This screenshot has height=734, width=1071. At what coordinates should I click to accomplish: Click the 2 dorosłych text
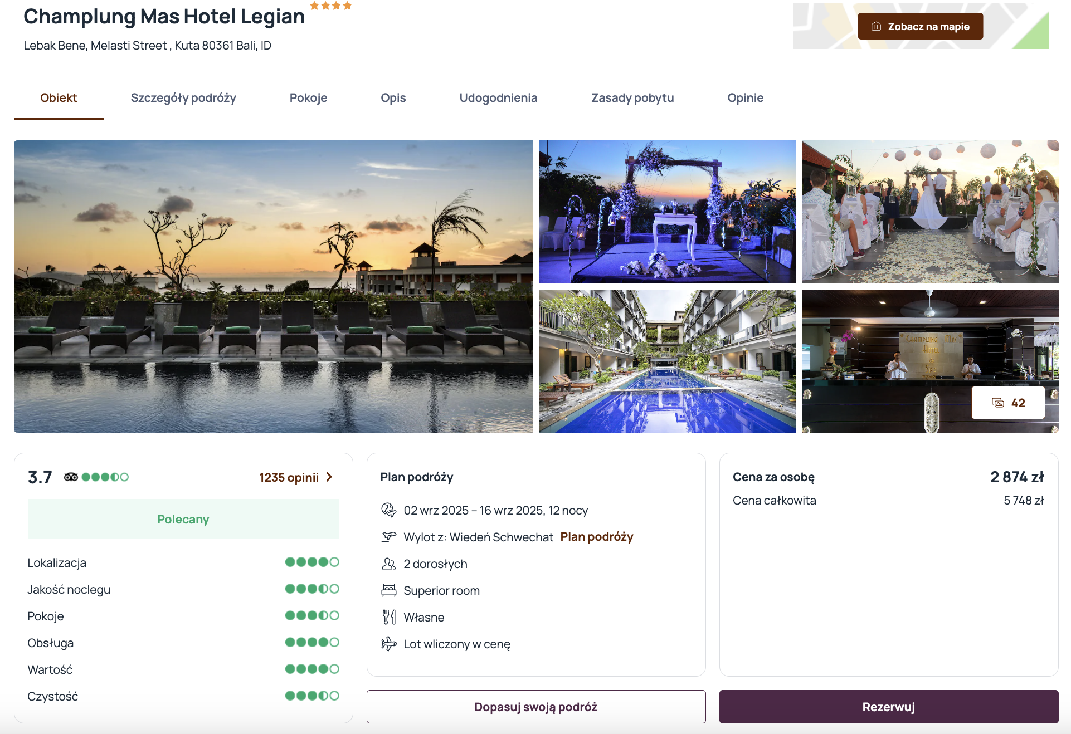pyautogui.click(x=435, y=564)
